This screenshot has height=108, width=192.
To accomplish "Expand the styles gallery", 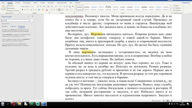I will tap(170, 10).
